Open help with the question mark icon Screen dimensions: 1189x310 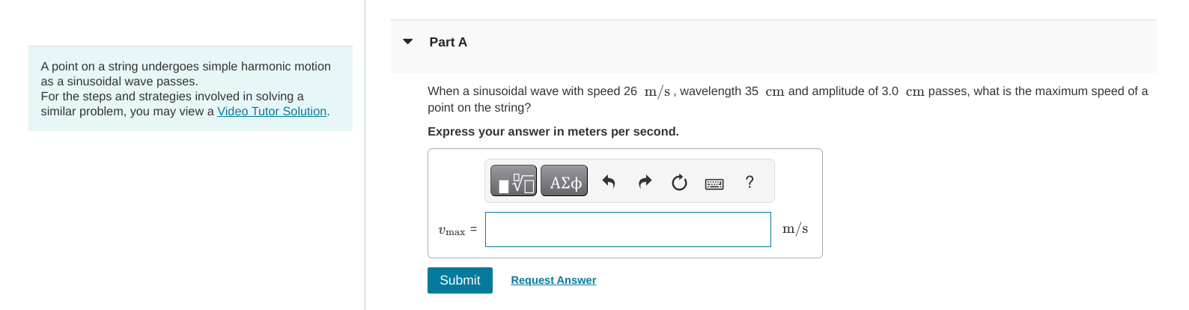tap(749, 182)
